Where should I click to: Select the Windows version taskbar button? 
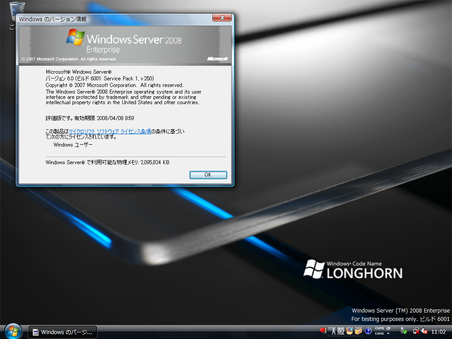click(x=63, y=332)
